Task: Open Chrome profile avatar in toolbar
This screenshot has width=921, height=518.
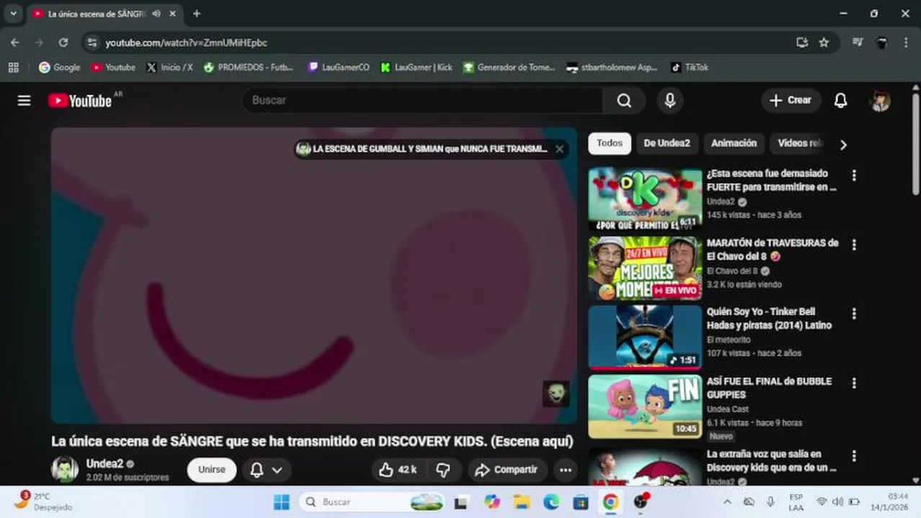Action: pyautogui.click(x=881, y=42)
